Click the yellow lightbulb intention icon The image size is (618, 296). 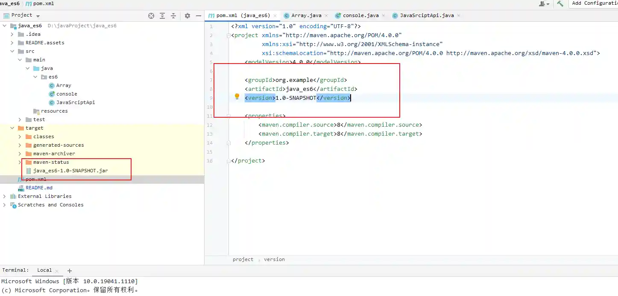[x=237, y=97]
